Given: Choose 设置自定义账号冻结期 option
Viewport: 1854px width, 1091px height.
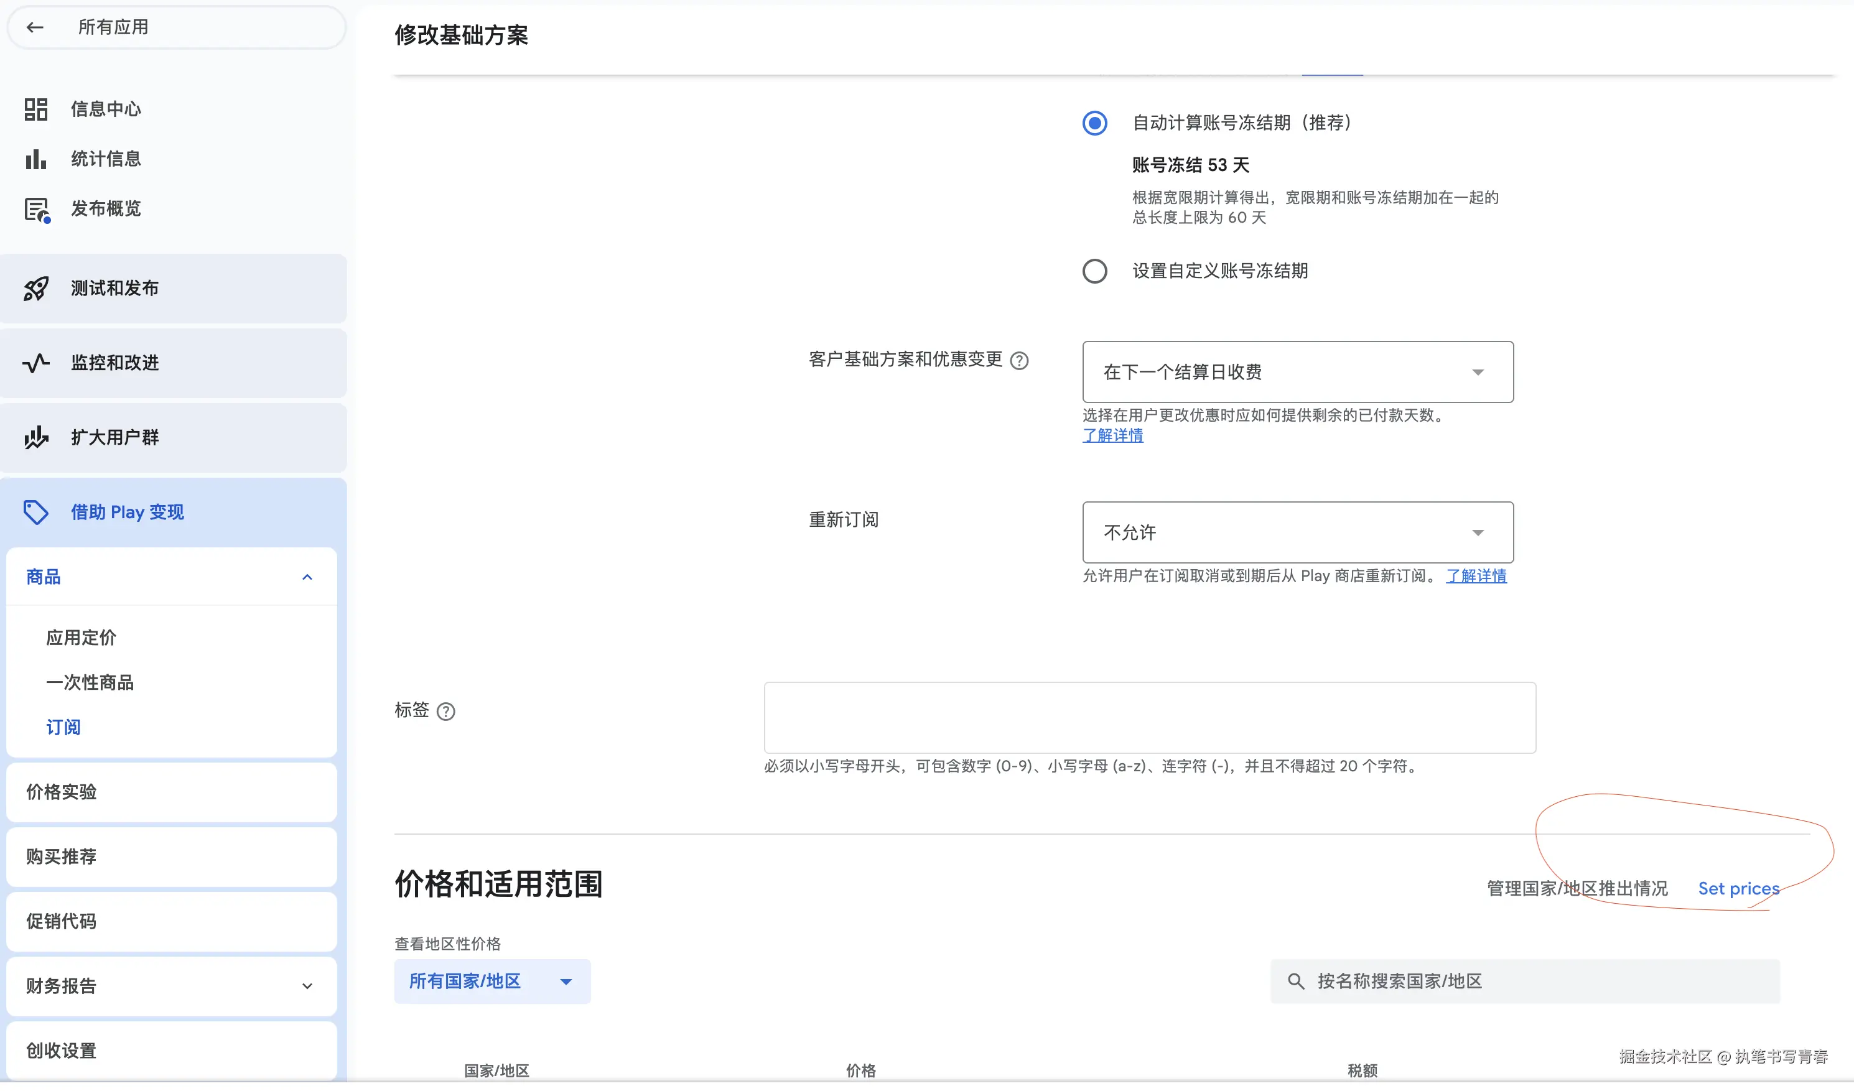Looking at the screenshot, I should (x=1095, y=271).
